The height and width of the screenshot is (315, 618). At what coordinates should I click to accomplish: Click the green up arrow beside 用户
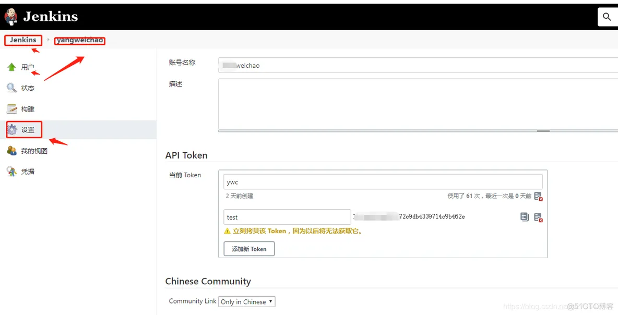pyautogui.click(x=11, y=67)
